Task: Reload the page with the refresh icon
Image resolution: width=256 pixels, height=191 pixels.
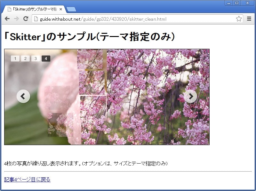Action: click(x=26, y=19)
